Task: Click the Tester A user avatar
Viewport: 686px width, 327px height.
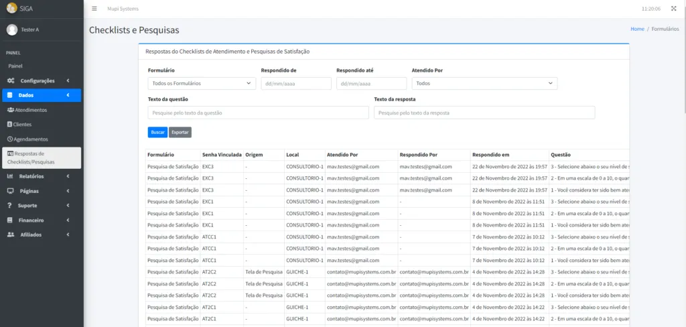Action: click(11, 29)
